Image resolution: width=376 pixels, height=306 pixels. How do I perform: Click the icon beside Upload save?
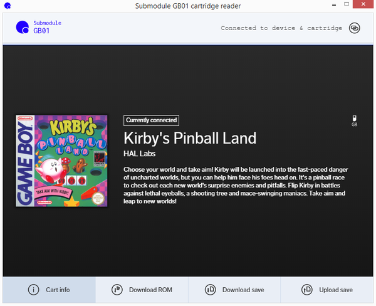(307, 290)
